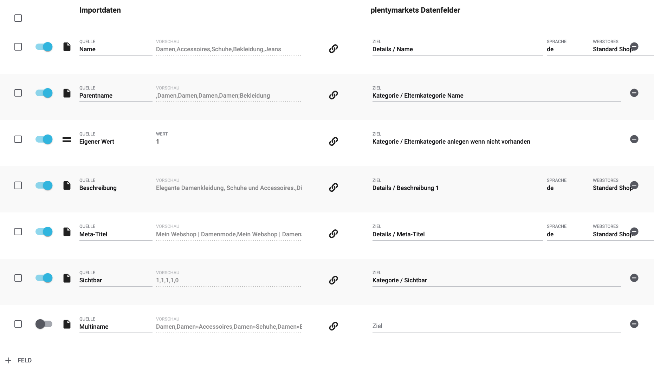Open the Sprache dropdown in Beschreibung row
The width and height of the screenshot is (654, 374).
(x=566, y=188)
